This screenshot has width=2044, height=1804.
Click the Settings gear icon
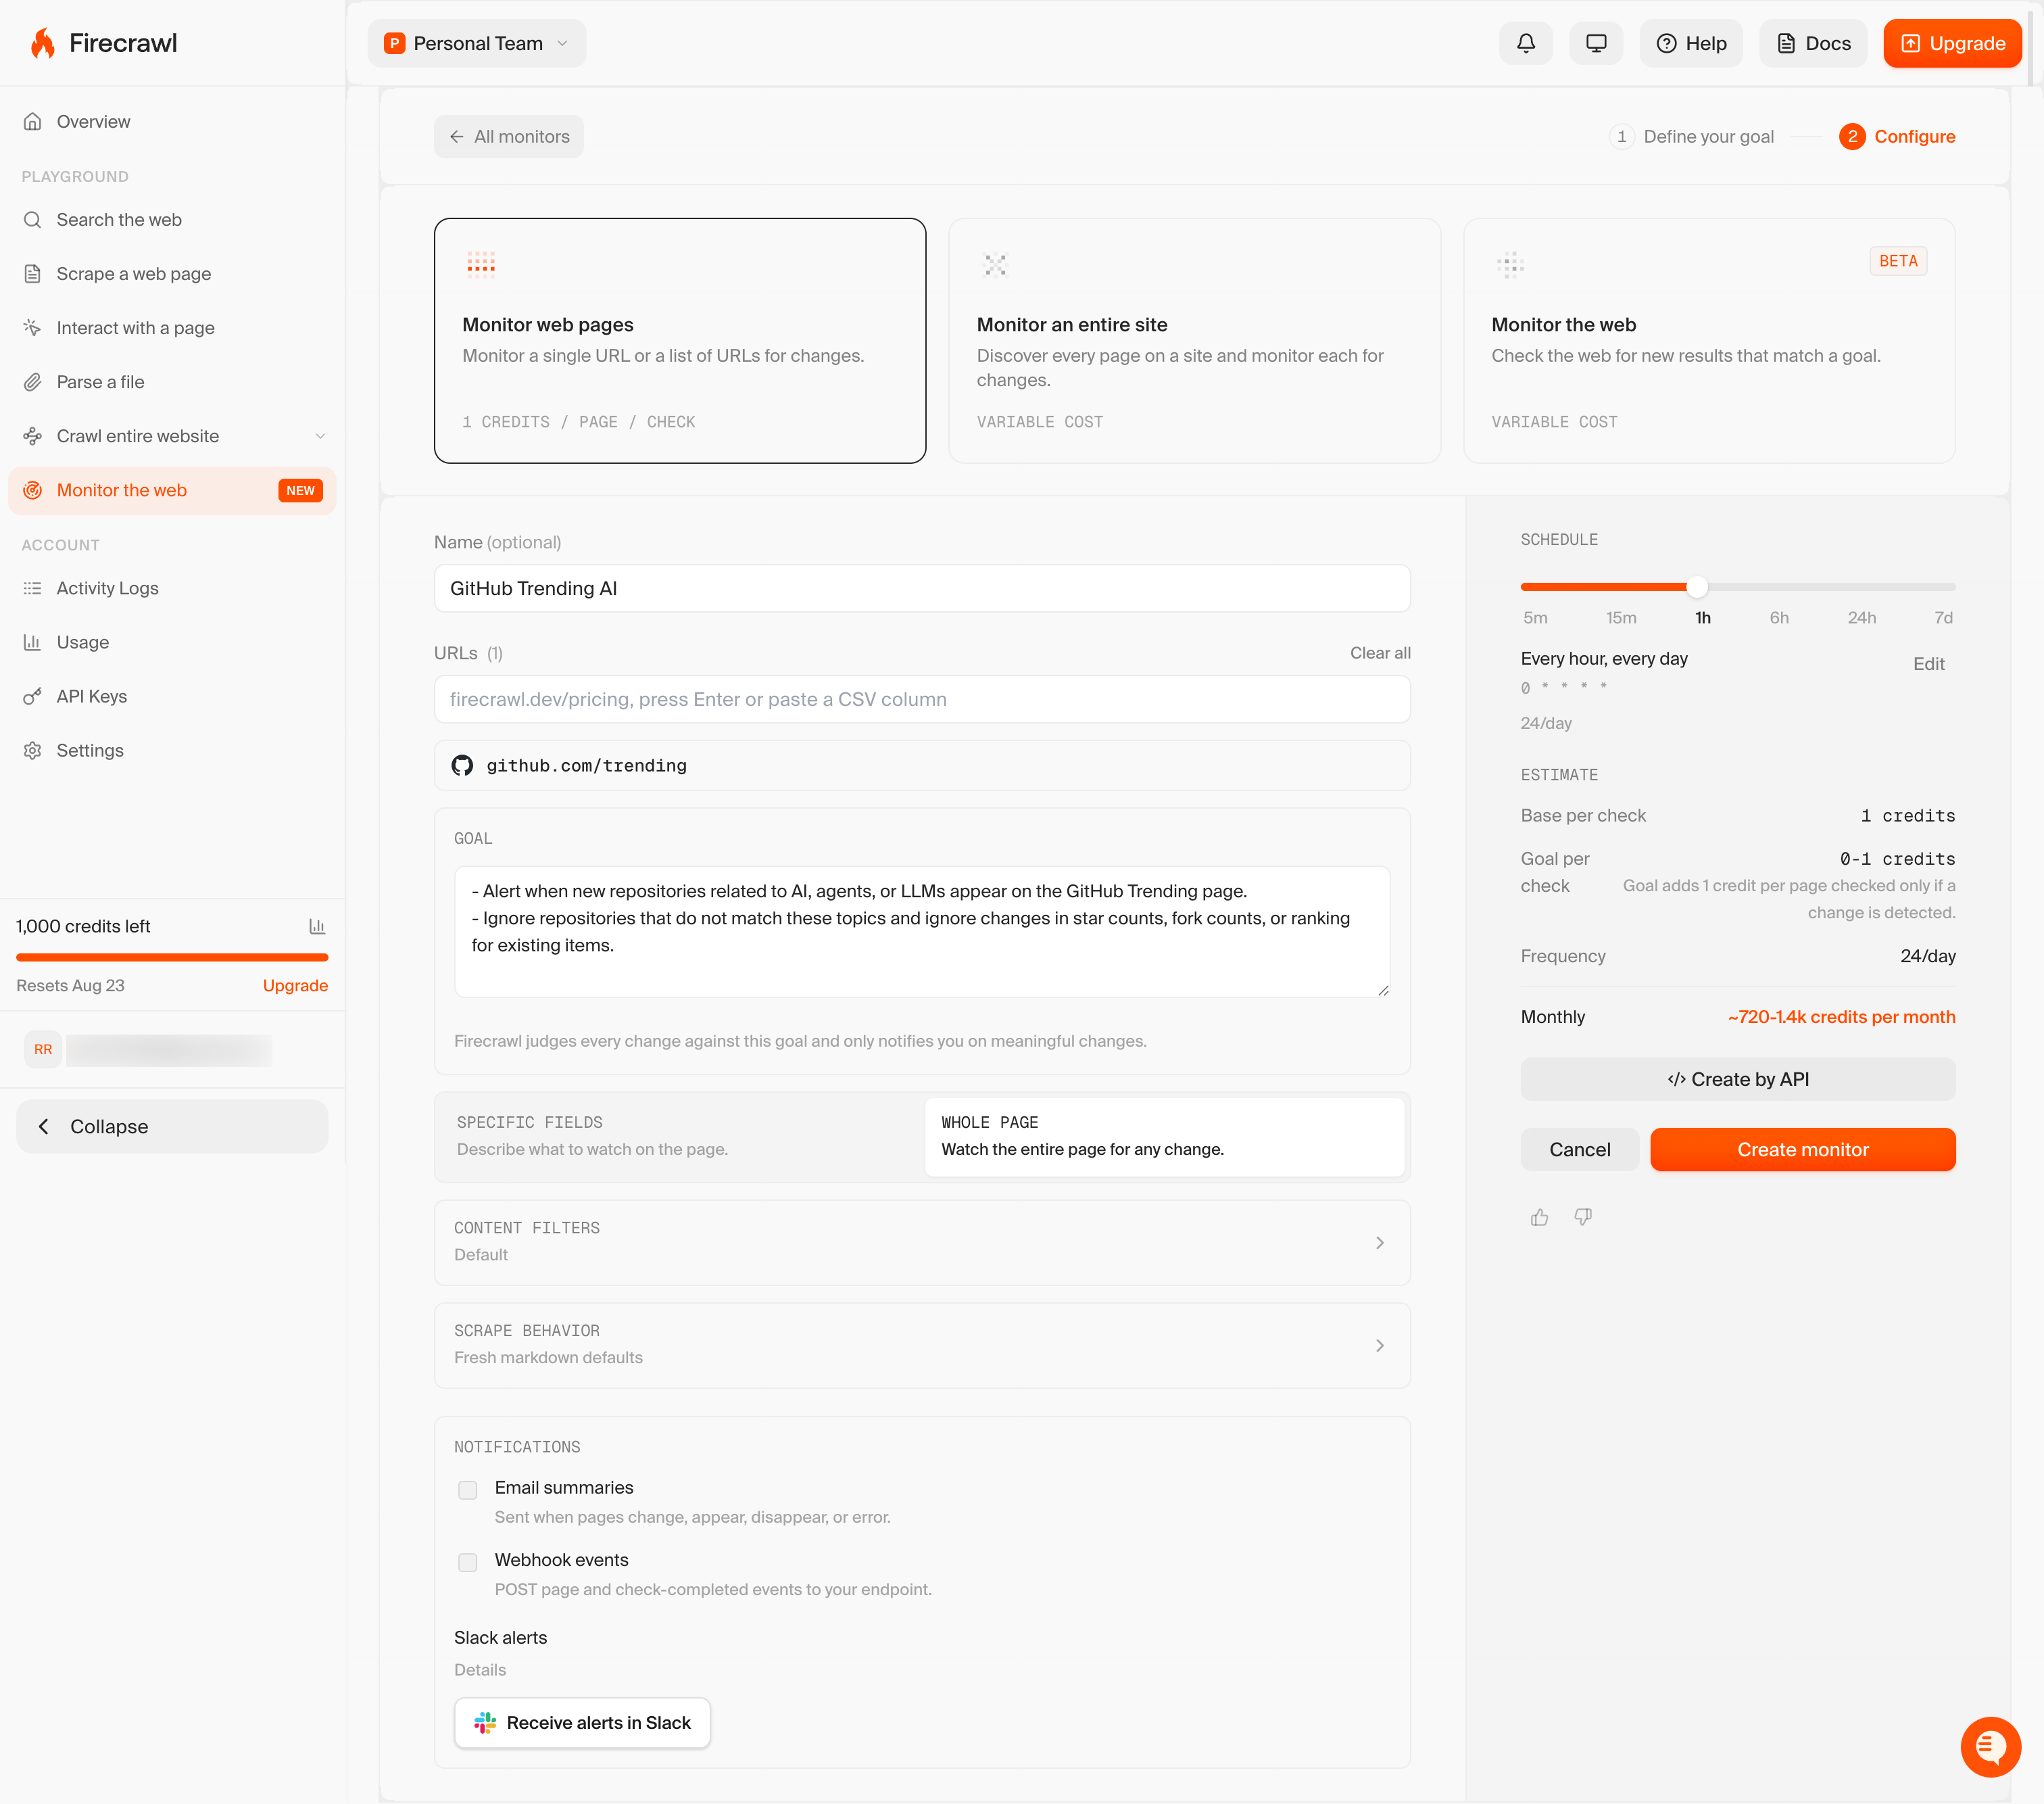coord(33,751)
